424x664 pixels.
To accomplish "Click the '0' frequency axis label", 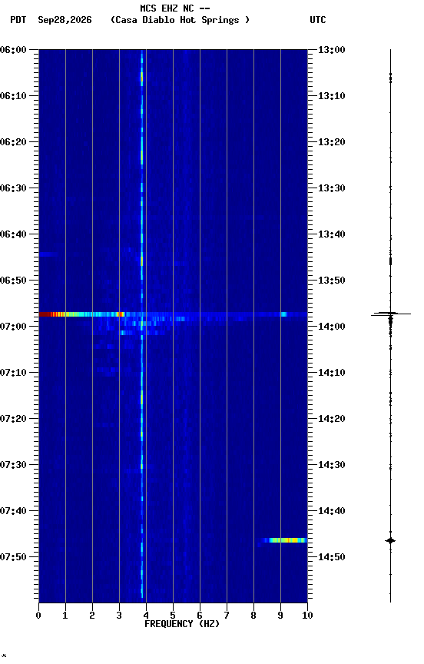I will click(x=38, y=616).
